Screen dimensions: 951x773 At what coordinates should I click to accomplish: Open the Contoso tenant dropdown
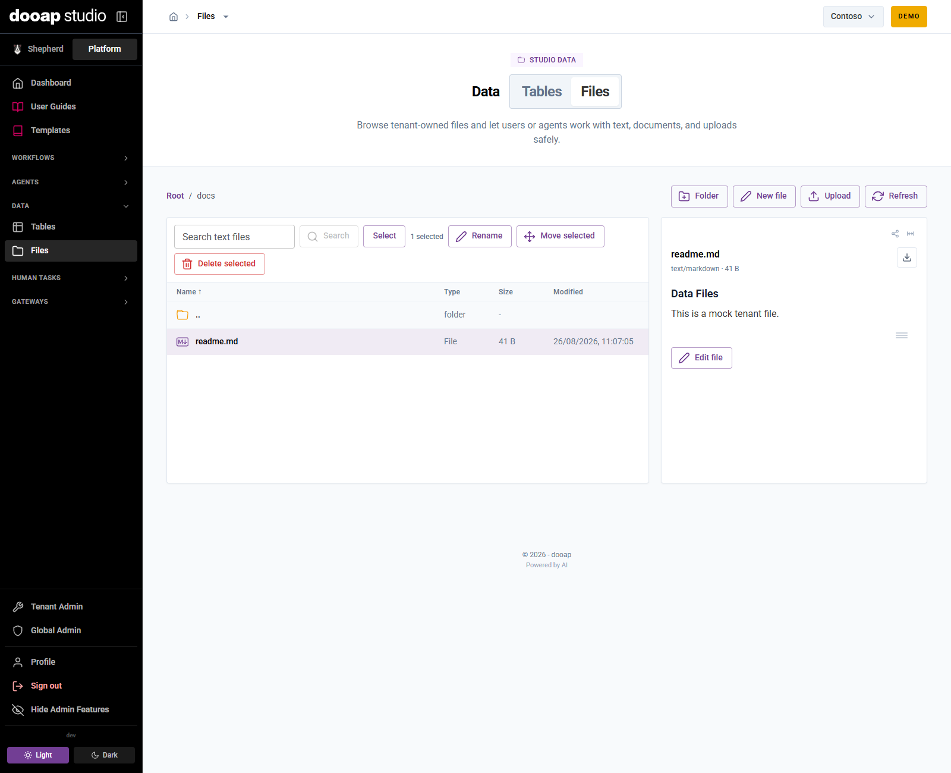tap(853, 17)
